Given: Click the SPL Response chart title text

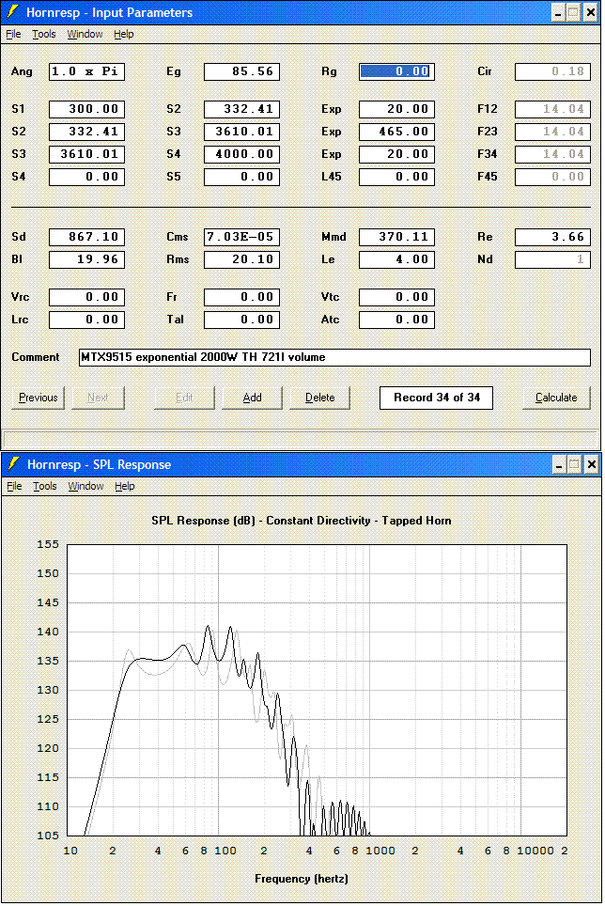Looking at the screenshot, I should pos(302,521).
